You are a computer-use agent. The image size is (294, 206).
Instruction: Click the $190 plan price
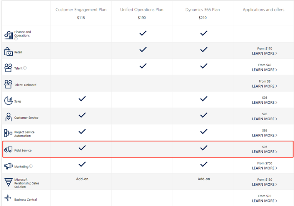point(142,18)
